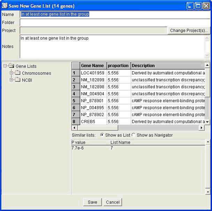The height and width of the screenshot is (211, 212).
Task: Open Change Project(s) dialog
Action: tap(189, 31)
